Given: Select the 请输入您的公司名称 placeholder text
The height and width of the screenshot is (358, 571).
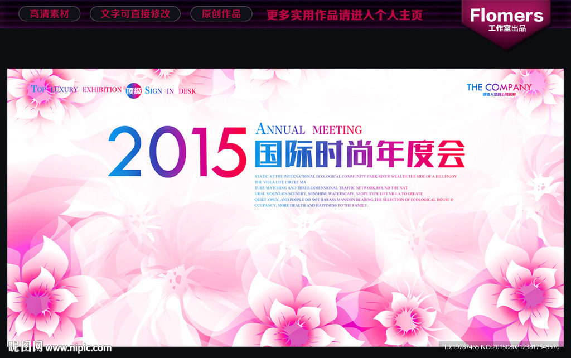Looking at the screenshot, I should (499, 94).
